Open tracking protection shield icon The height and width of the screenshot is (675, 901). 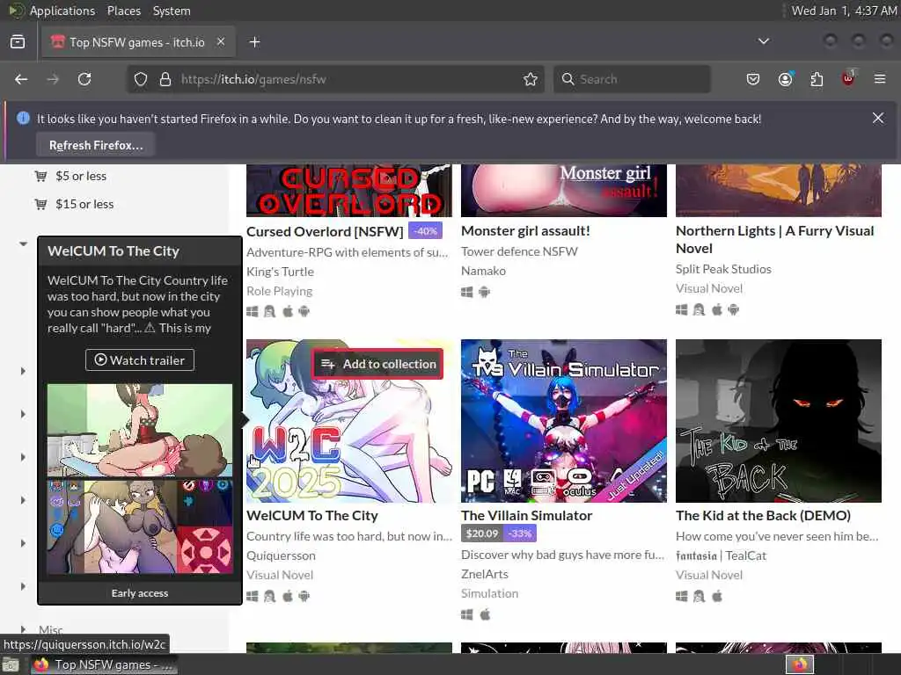[x=141, y=79]
